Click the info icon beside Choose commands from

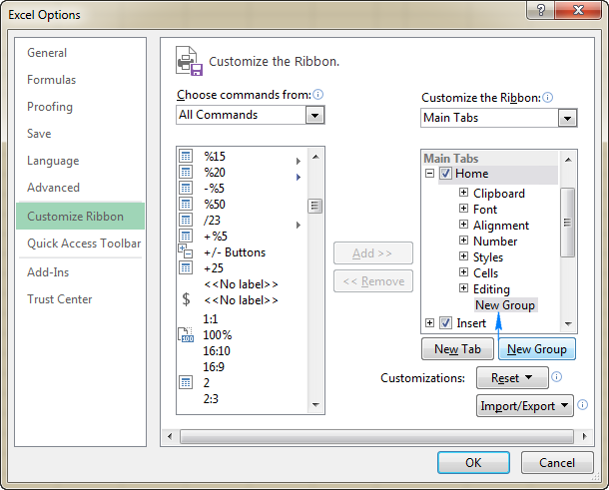point(318,95)
